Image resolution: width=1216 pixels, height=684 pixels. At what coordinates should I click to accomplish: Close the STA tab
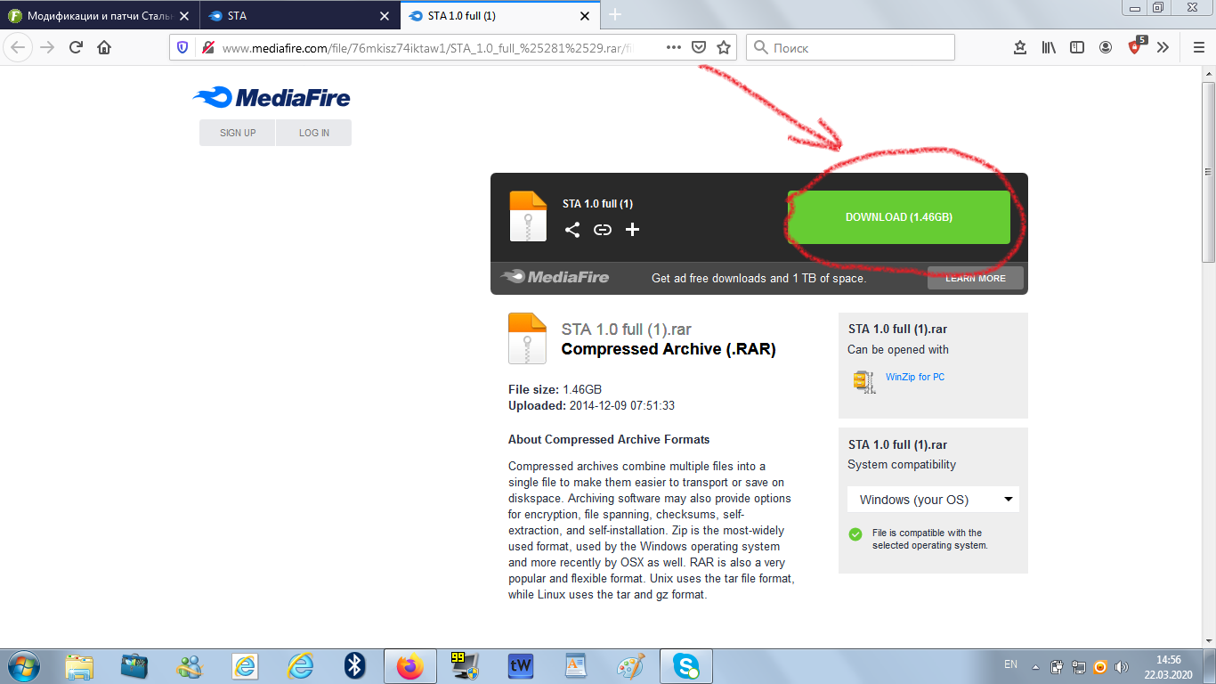click(x=385, y=16)
